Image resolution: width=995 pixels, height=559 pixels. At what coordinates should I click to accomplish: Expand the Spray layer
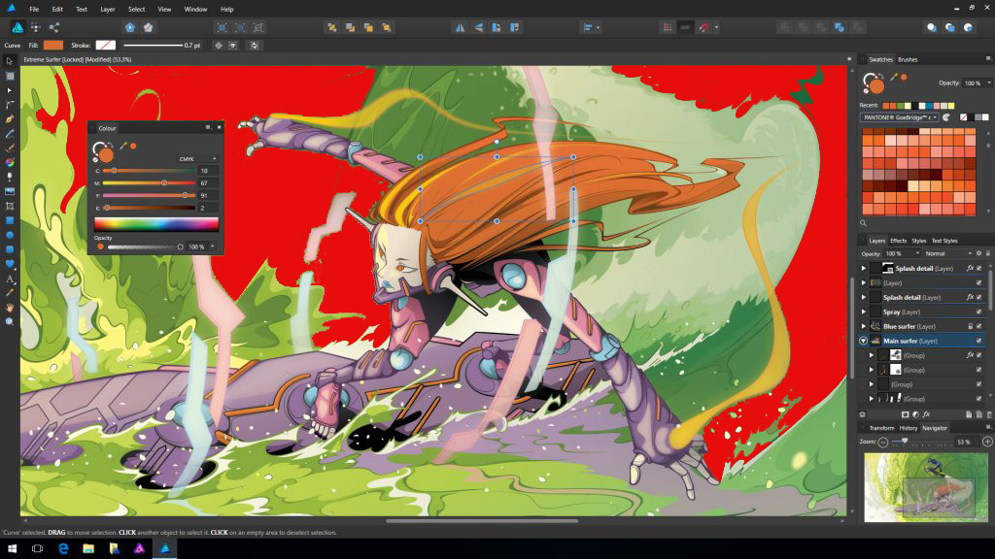pos(864,312)
